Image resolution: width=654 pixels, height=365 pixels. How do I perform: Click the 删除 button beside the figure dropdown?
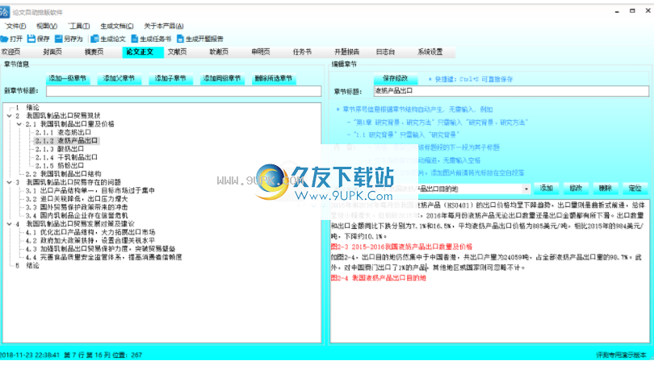(606, 189)
